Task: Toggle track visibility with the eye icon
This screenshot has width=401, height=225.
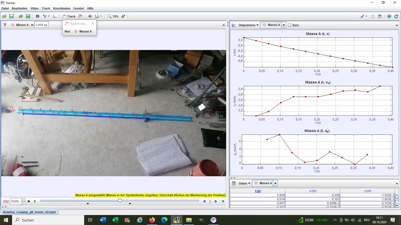Action: coord(90,16)
